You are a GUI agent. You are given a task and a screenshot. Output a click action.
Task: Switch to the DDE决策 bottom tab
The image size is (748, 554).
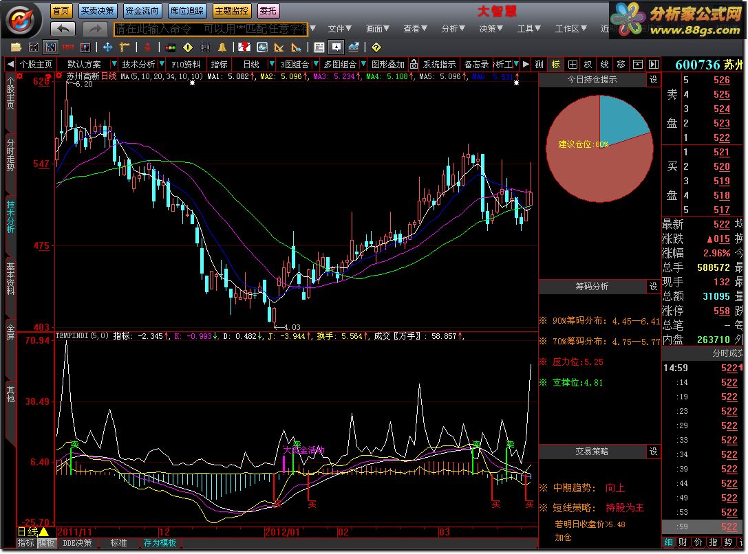pyautogui.click(x=77, y=542)
